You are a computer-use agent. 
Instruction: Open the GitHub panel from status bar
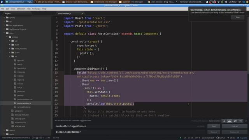(x=221, y=138)
